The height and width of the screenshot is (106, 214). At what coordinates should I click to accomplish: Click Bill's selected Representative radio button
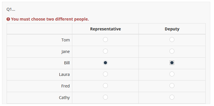coord(105,63)
